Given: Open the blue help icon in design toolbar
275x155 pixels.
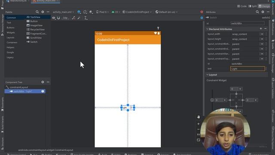Looking at the screenshot, I should pyautogui.click(x=202, y=18).
